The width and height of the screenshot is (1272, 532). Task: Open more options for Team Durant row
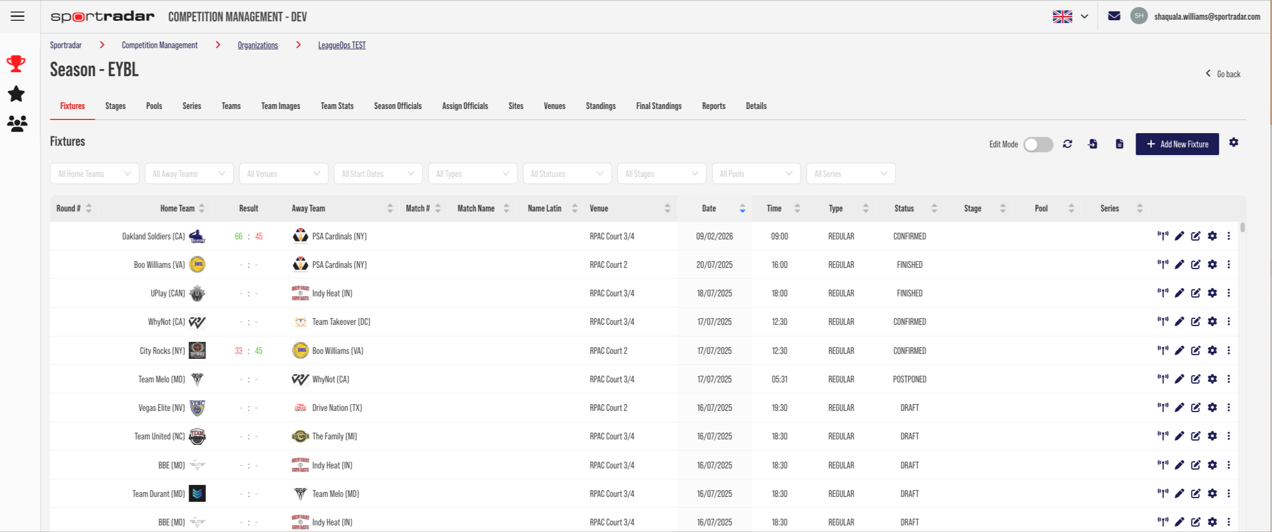click(x=1229, y=494)
